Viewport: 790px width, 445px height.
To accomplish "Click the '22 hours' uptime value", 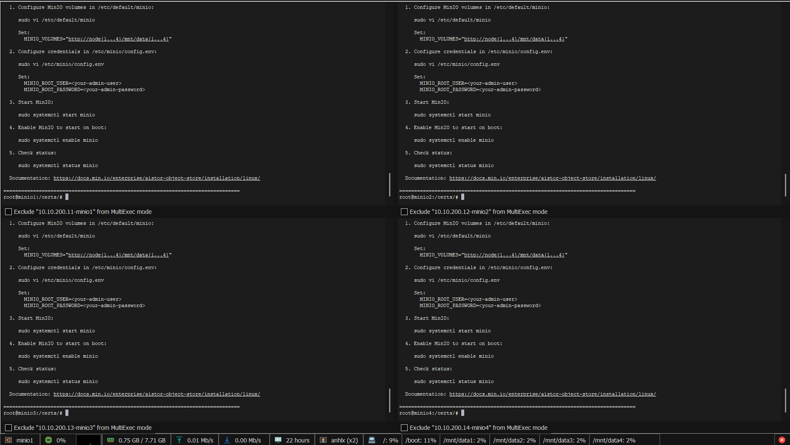I will (x=298, y=440).
